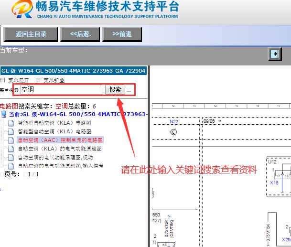The height and width of the screenshot is (247, 291).
Task: Click the 空调 search input field
Action: 62,90
